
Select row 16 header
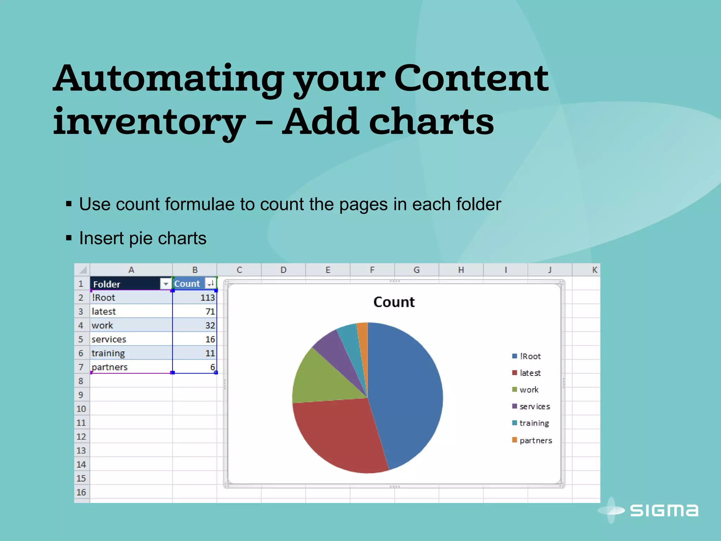pyautogui.click(x=82, y=492)
